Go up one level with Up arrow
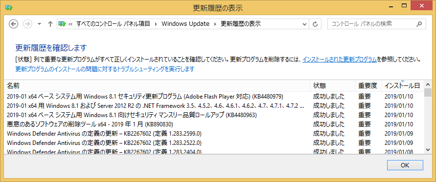 50,24
